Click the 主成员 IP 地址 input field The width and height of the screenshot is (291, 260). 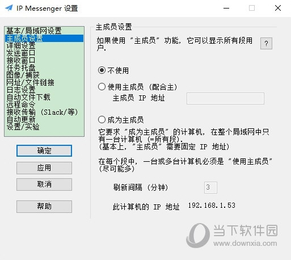(x=225, y=98)
